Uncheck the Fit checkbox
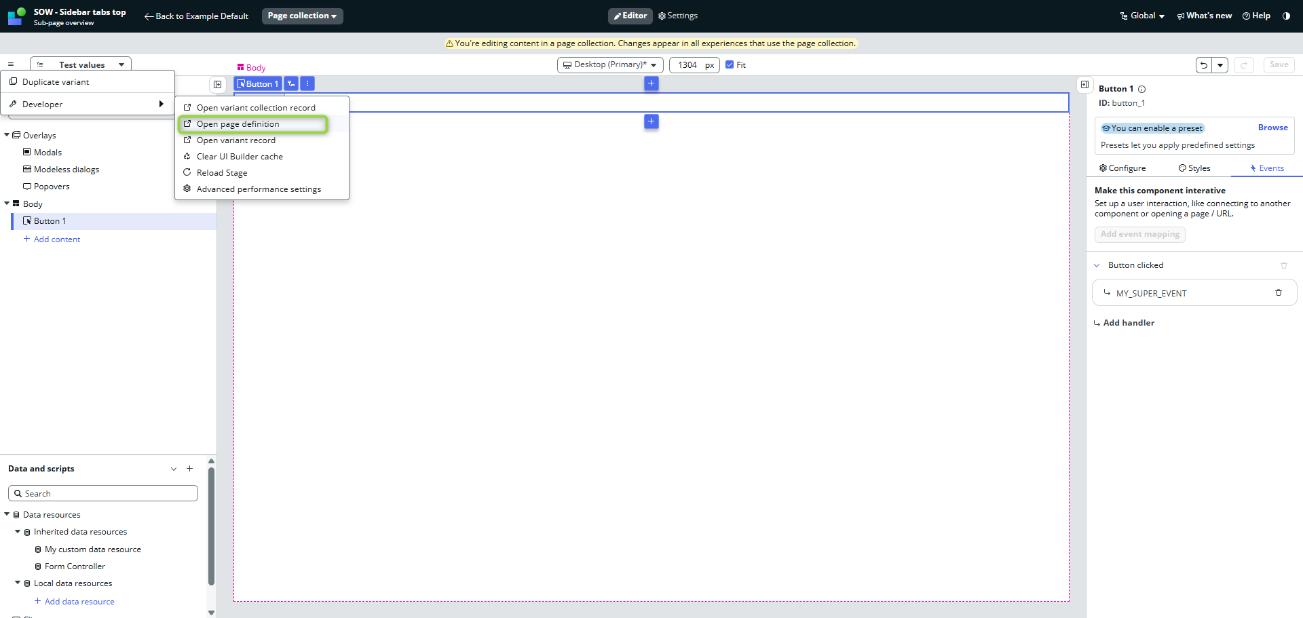This screenshot has width=1303, height=618. (x=730, y=65)
